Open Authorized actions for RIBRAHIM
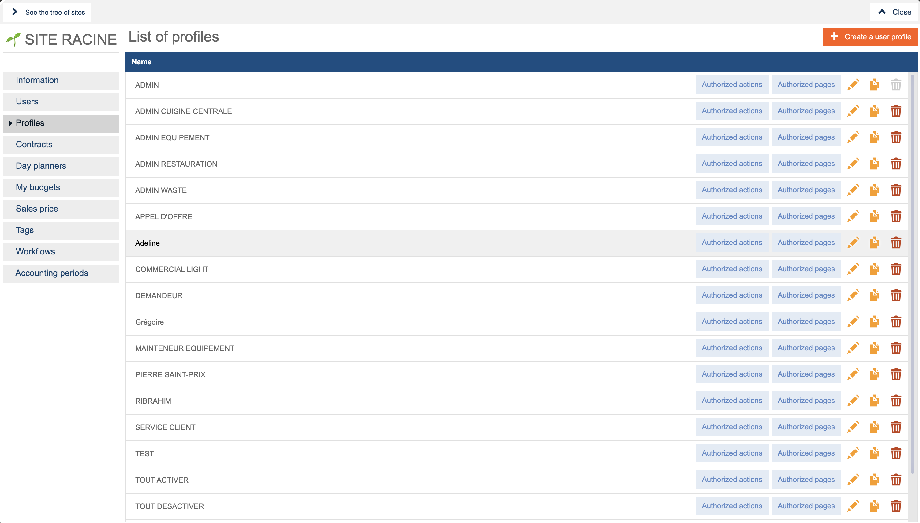This screenshot has width=920, height=523. coord(732,401)
